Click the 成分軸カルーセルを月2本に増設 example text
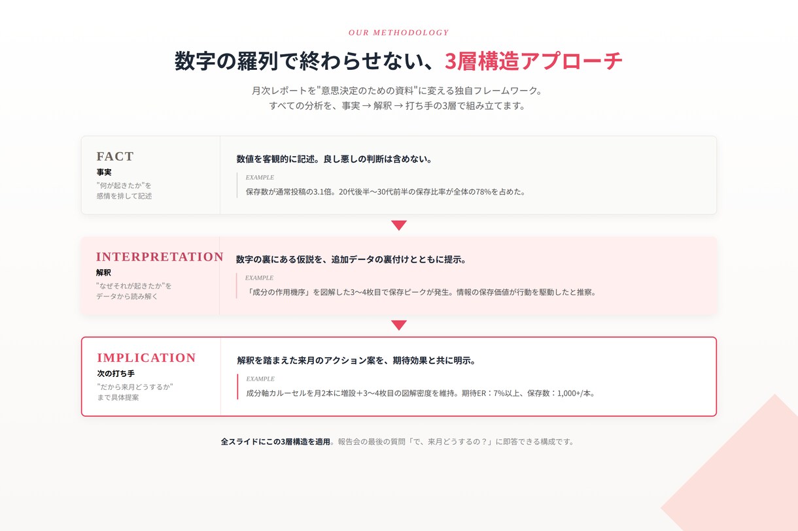This screenshot has height=531, width=798. coord(421,394)
